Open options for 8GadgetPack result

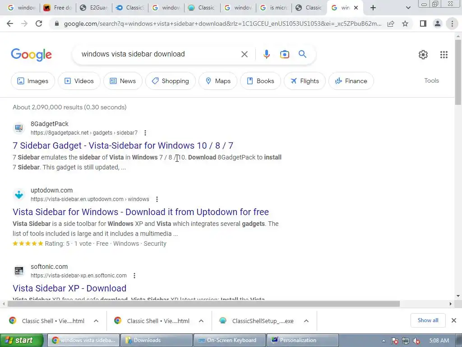point(145,133)
